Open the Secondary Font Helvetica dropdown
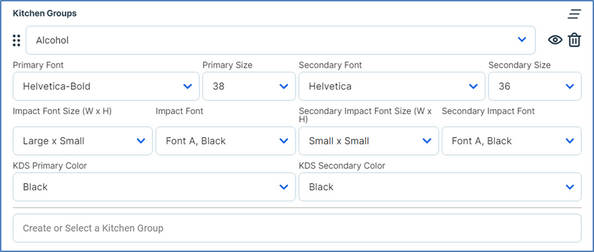This screenshot has width=594, height=252. (x=392, y=86)
